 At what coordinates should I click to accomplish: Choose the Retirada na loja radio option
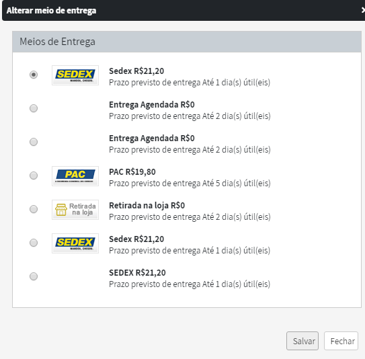(34, 209)
